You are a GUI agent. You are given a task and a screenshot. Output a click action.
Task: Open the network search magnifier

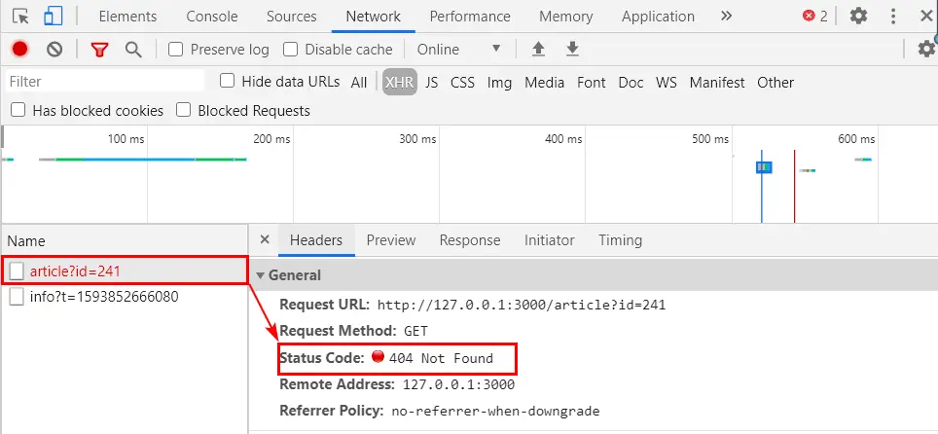coord(133,50)
